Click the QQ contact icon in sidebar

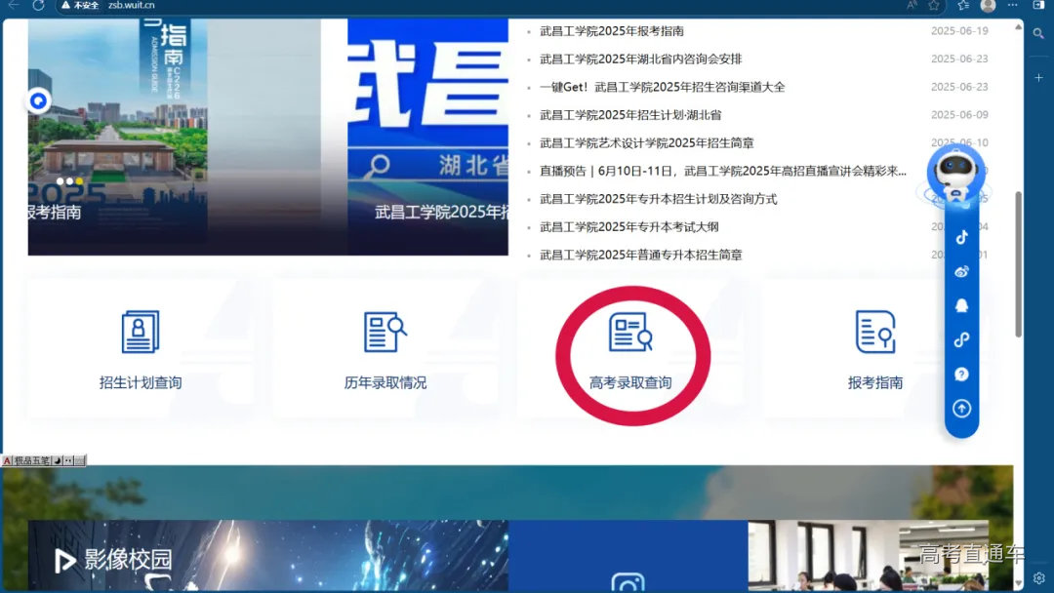[960, 306]
